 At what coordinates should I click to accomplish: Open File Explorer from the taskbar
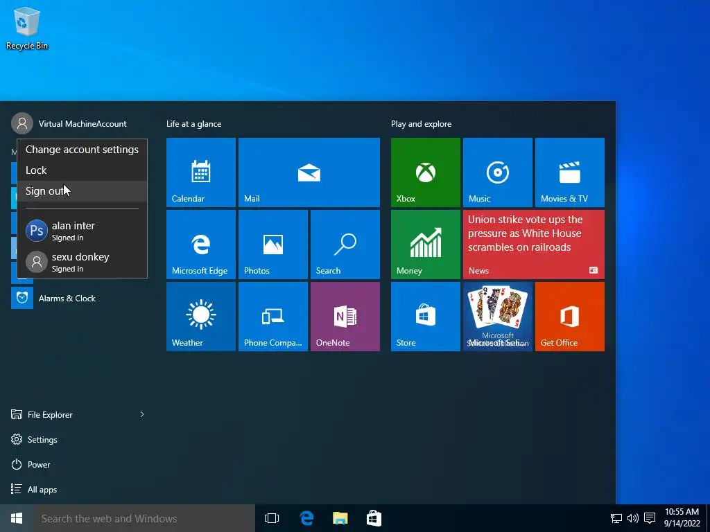coord(340,518)
